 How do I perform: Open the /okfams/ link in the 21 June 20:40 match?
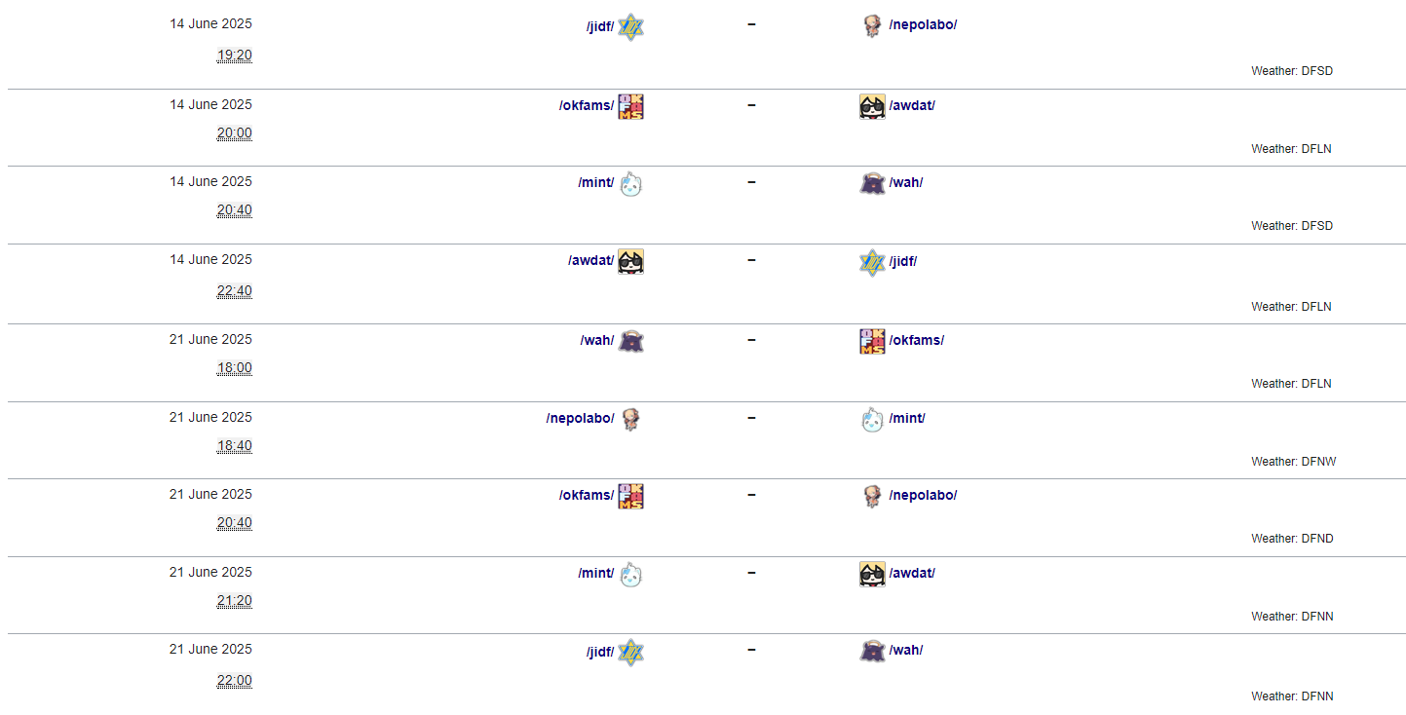point(587,495)
